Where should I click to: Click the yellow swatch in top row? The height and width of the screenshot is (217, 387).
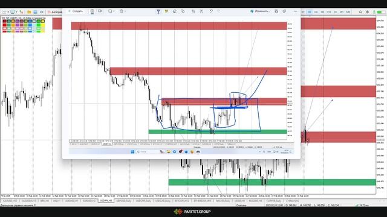[43, 22]
